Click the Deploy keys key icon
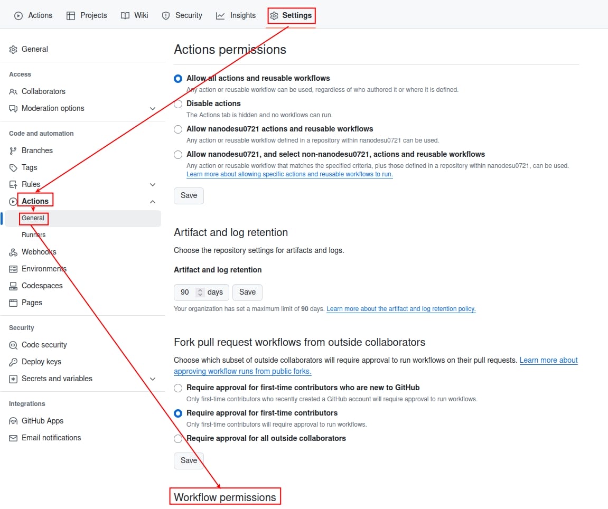The image size is (608, 509). pyautogui.click(x=13, y=362)
